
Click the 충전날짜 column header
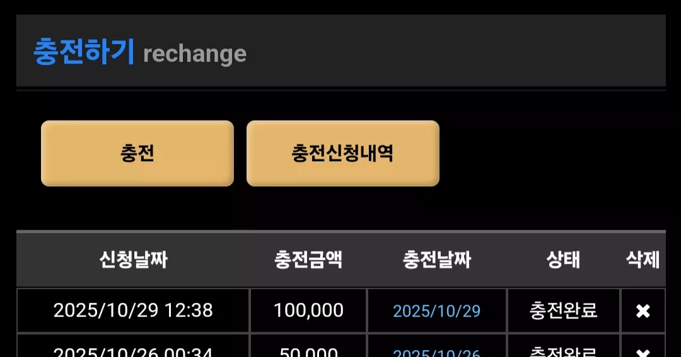pos(436,260)
